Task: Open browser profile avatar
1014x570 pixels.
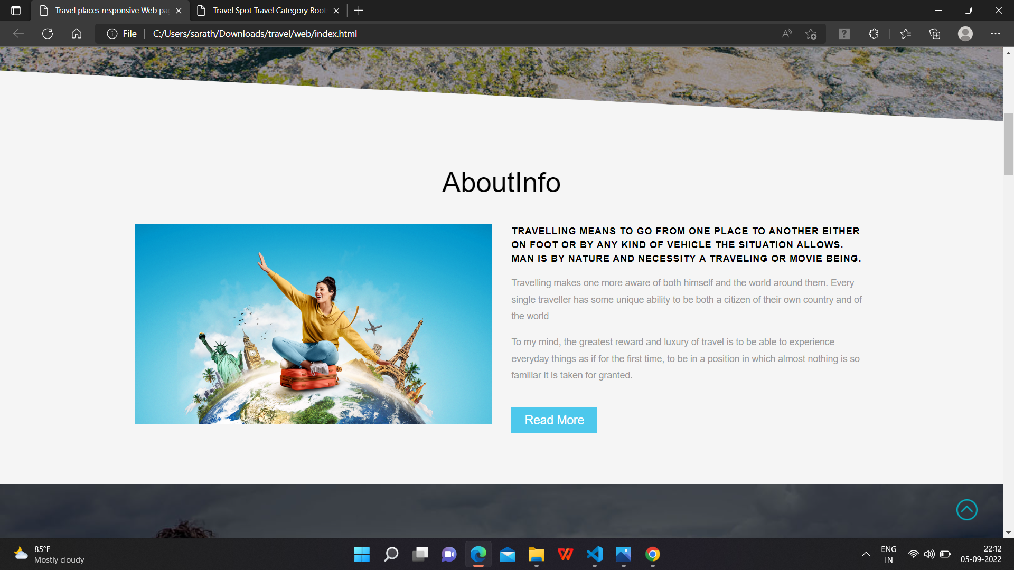Action: (965, 34)
